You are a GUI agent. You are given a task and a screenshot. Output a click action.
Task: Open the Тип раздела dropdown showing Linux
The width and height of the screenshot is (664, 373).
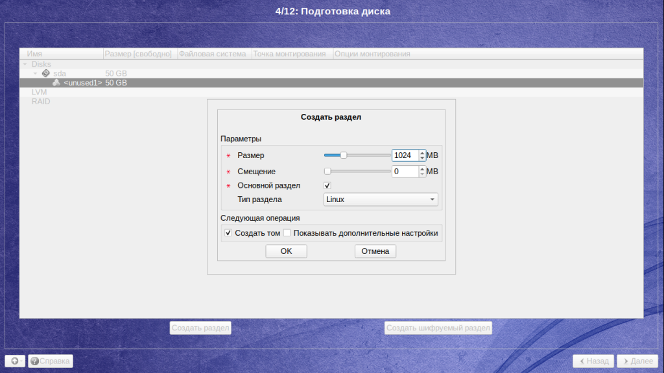point(381,199)
